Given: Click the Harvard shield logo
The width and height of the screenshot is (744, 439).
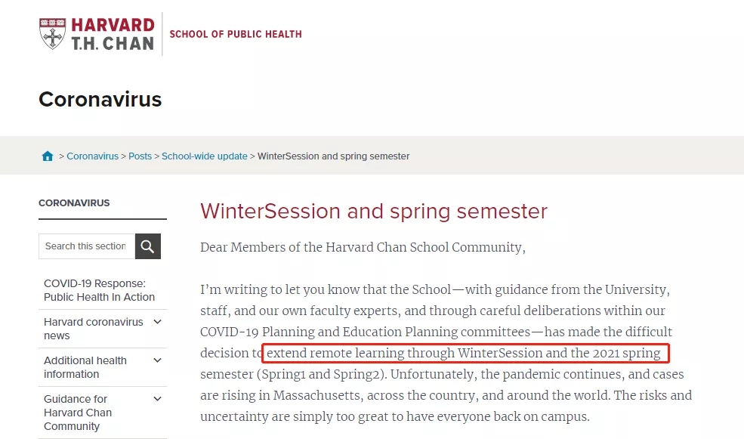Looking at the screenshot, I should [53, 33].
